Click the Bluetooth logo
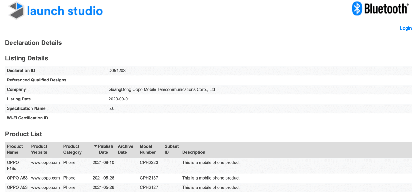 click(x=380, y=9)
